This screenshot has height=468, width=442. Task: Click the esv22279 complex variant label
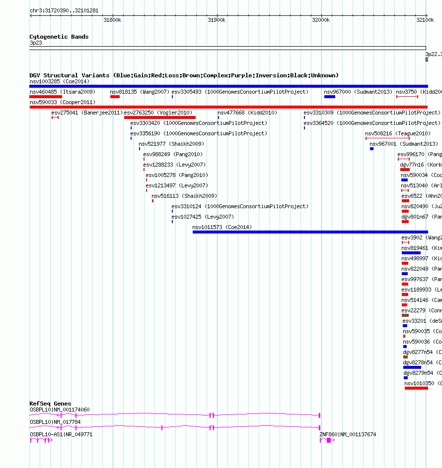pos(422,311)
